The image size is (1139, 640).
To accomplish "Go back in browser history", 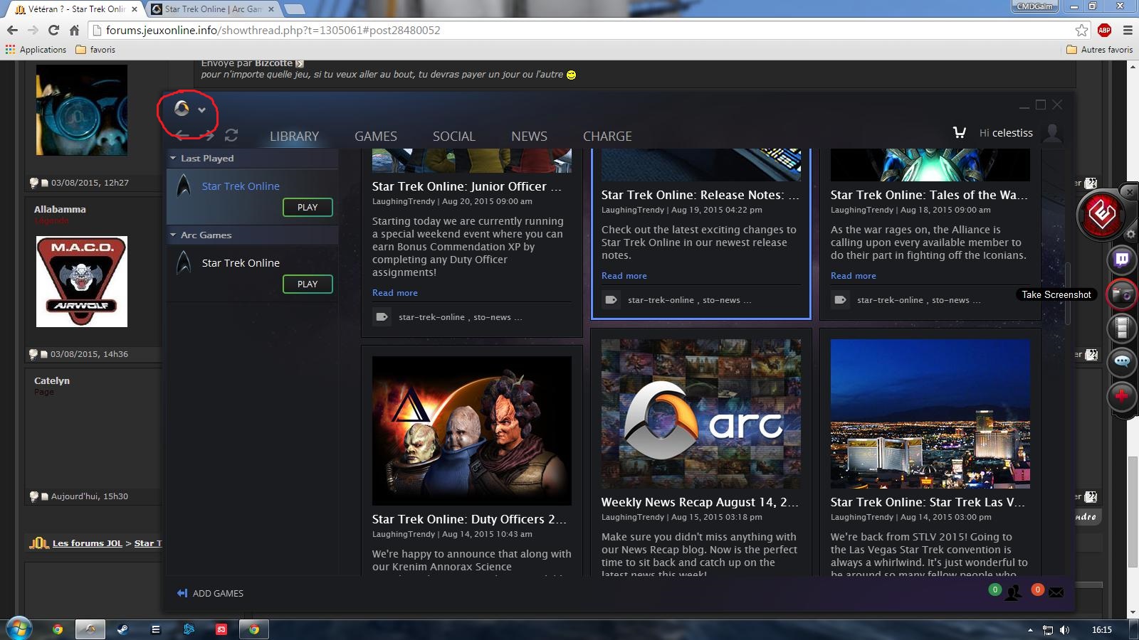I will (12, 30).
